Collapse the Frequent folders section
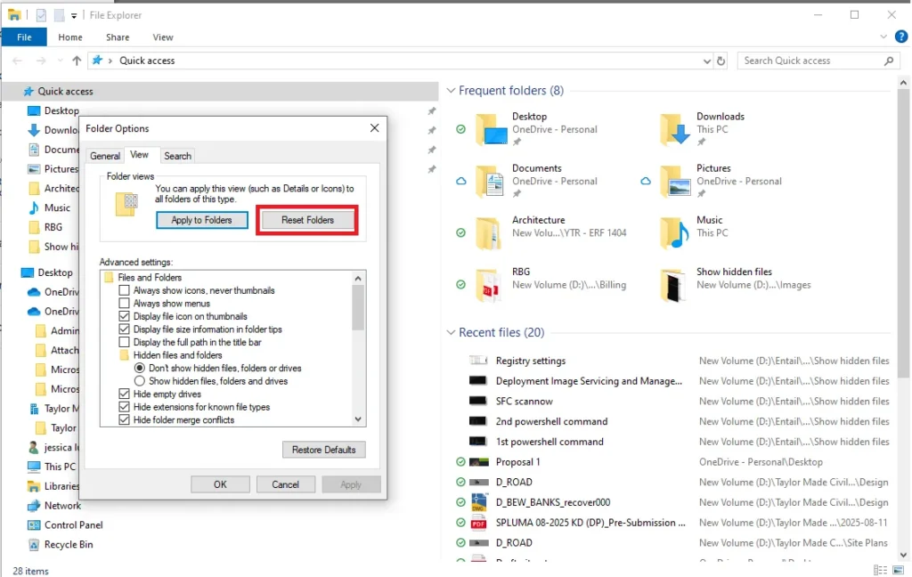The width and height of the screenshot is (912, 577). tap(450, 90)
